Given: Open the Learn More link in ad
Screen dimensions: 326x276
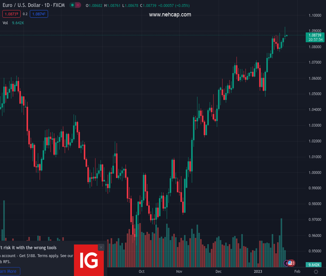Looking at the screenshot, I should tap(9, 271).
